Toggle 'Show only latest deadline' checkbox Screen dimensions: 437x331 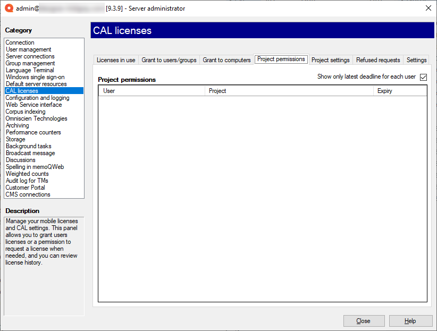coord(423,77)
